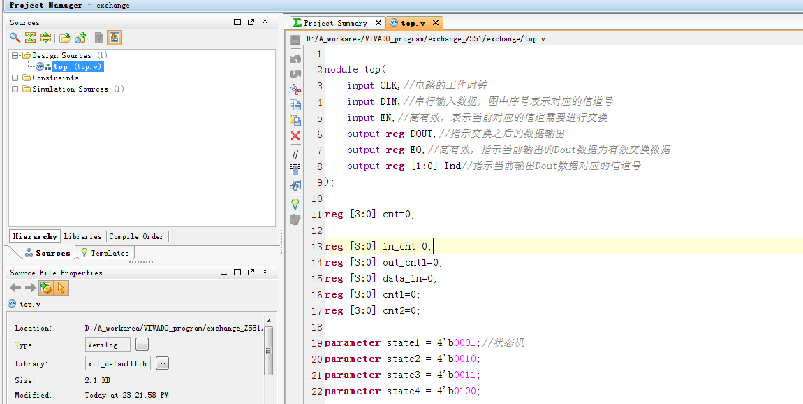Toggle the gear-icon button in Source File Properties

pos(45,288)
